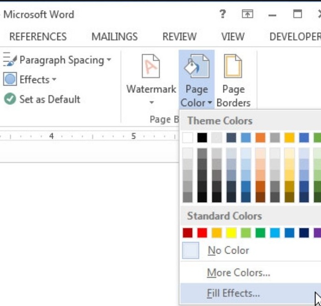Viewport: 321px width, 306px height.
Task: Click the Microsoft Word title text
Action: click(39, 15)
